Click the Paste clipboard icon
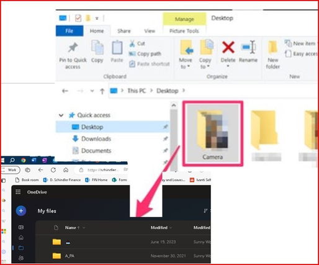 [117, 48]
